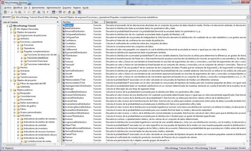Expand the Mis Objetos Personales node
The height and width of the screenshot is (151, 251).
11,29
